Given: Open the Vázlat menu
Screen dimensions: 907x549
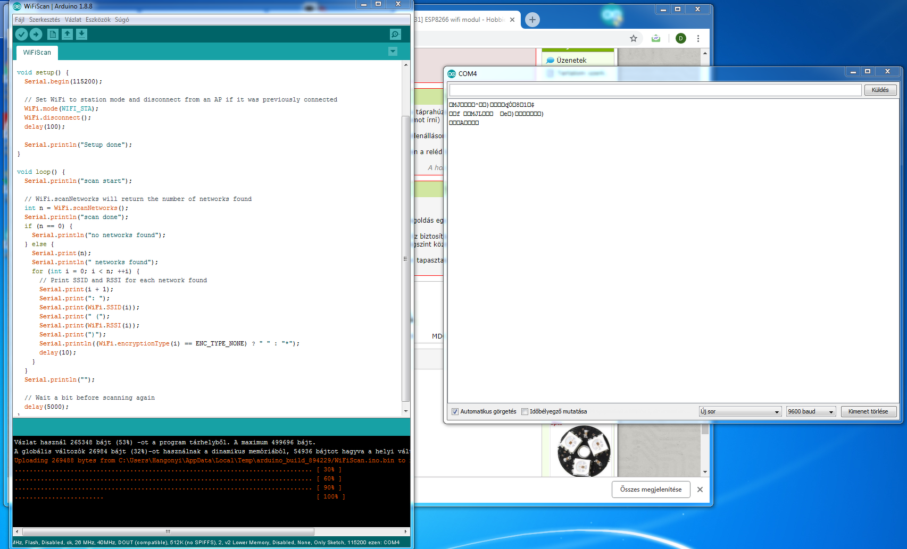Looking at the screenshot, I should pyautogui.click(x=73, y=20).
